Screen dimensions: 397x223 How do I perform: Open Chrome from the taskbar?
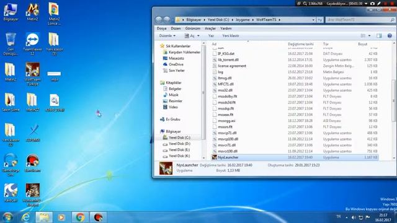[80, 217]
